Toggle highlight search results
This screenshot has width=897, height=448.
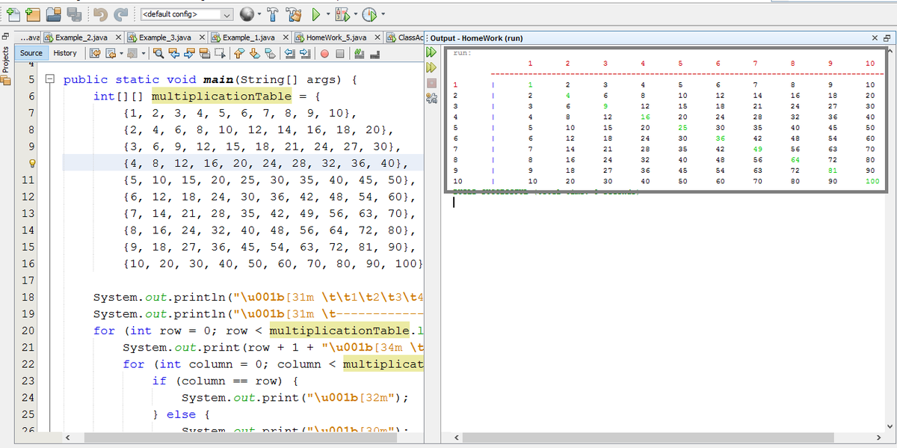[204, 54]
